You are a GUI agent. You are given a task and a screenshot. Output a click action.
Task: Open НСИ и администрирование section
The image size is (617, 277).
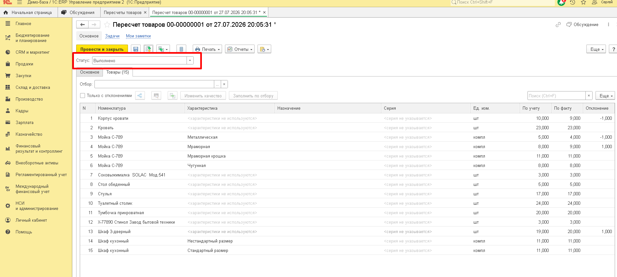(37, 206)
